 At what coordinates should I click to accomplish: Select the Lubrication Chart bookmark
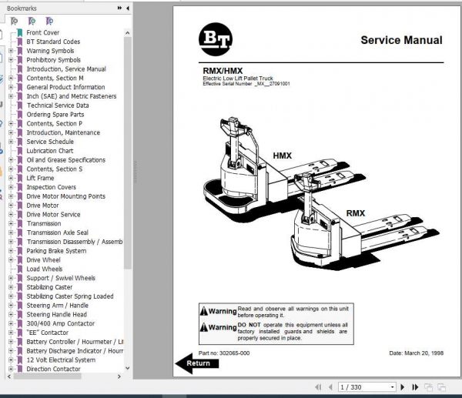pyautogui.click(x=50, y=151)
